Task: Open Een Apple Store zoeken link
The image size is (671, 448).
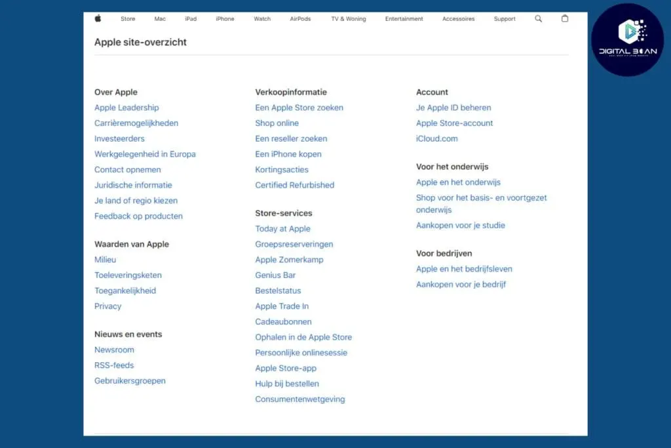Action: (299, 108)
